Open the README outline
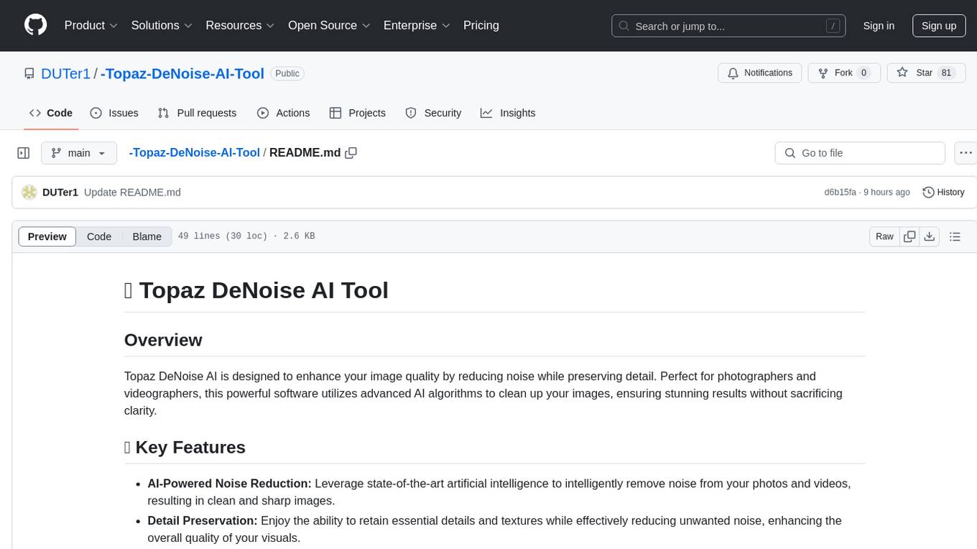 point(955,236)
